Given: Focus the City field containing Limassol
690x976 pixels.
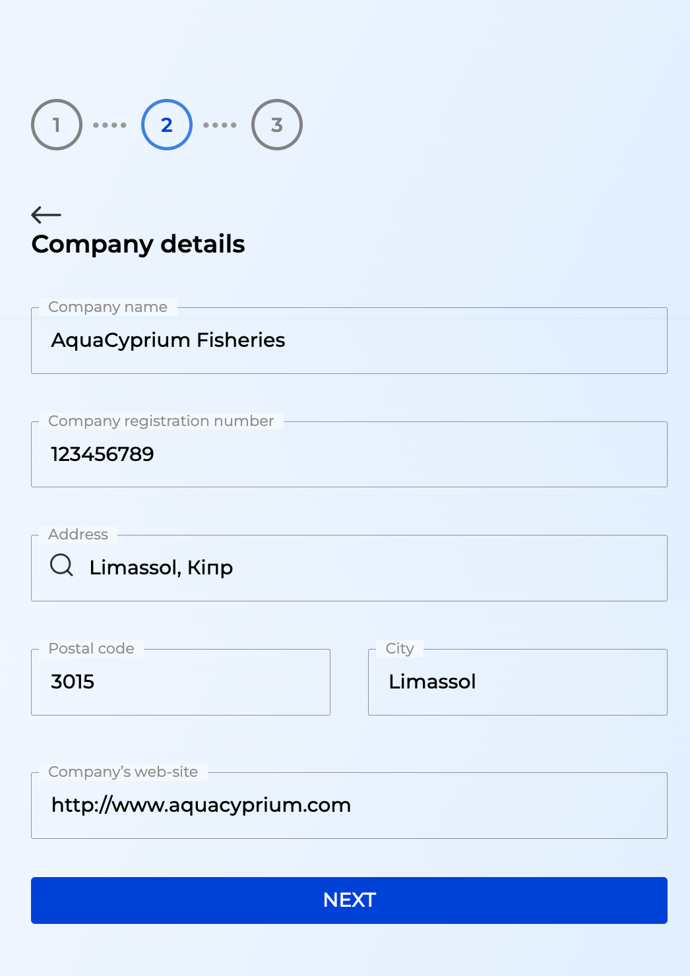Looking at the screenshot, I should [x=517, y=682].
